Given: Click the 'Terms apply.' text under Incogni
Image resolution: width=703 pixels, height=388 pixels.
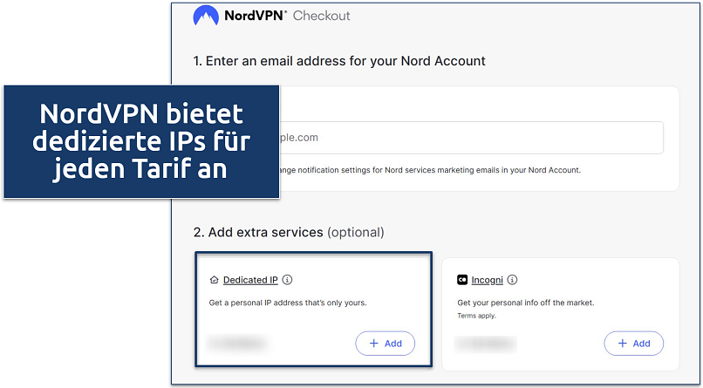Looking at the screenshot, I should coord(476,315).
